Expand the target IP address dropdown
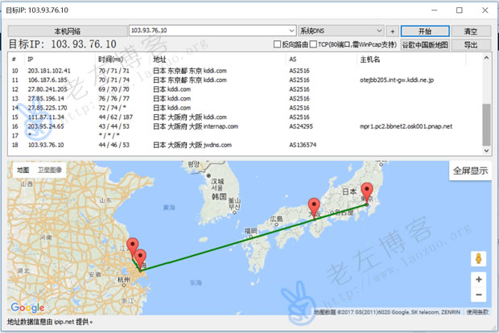 291,31
